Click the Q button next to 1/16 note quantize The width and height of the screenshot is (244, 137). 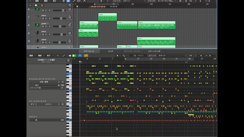click(63, 82)
